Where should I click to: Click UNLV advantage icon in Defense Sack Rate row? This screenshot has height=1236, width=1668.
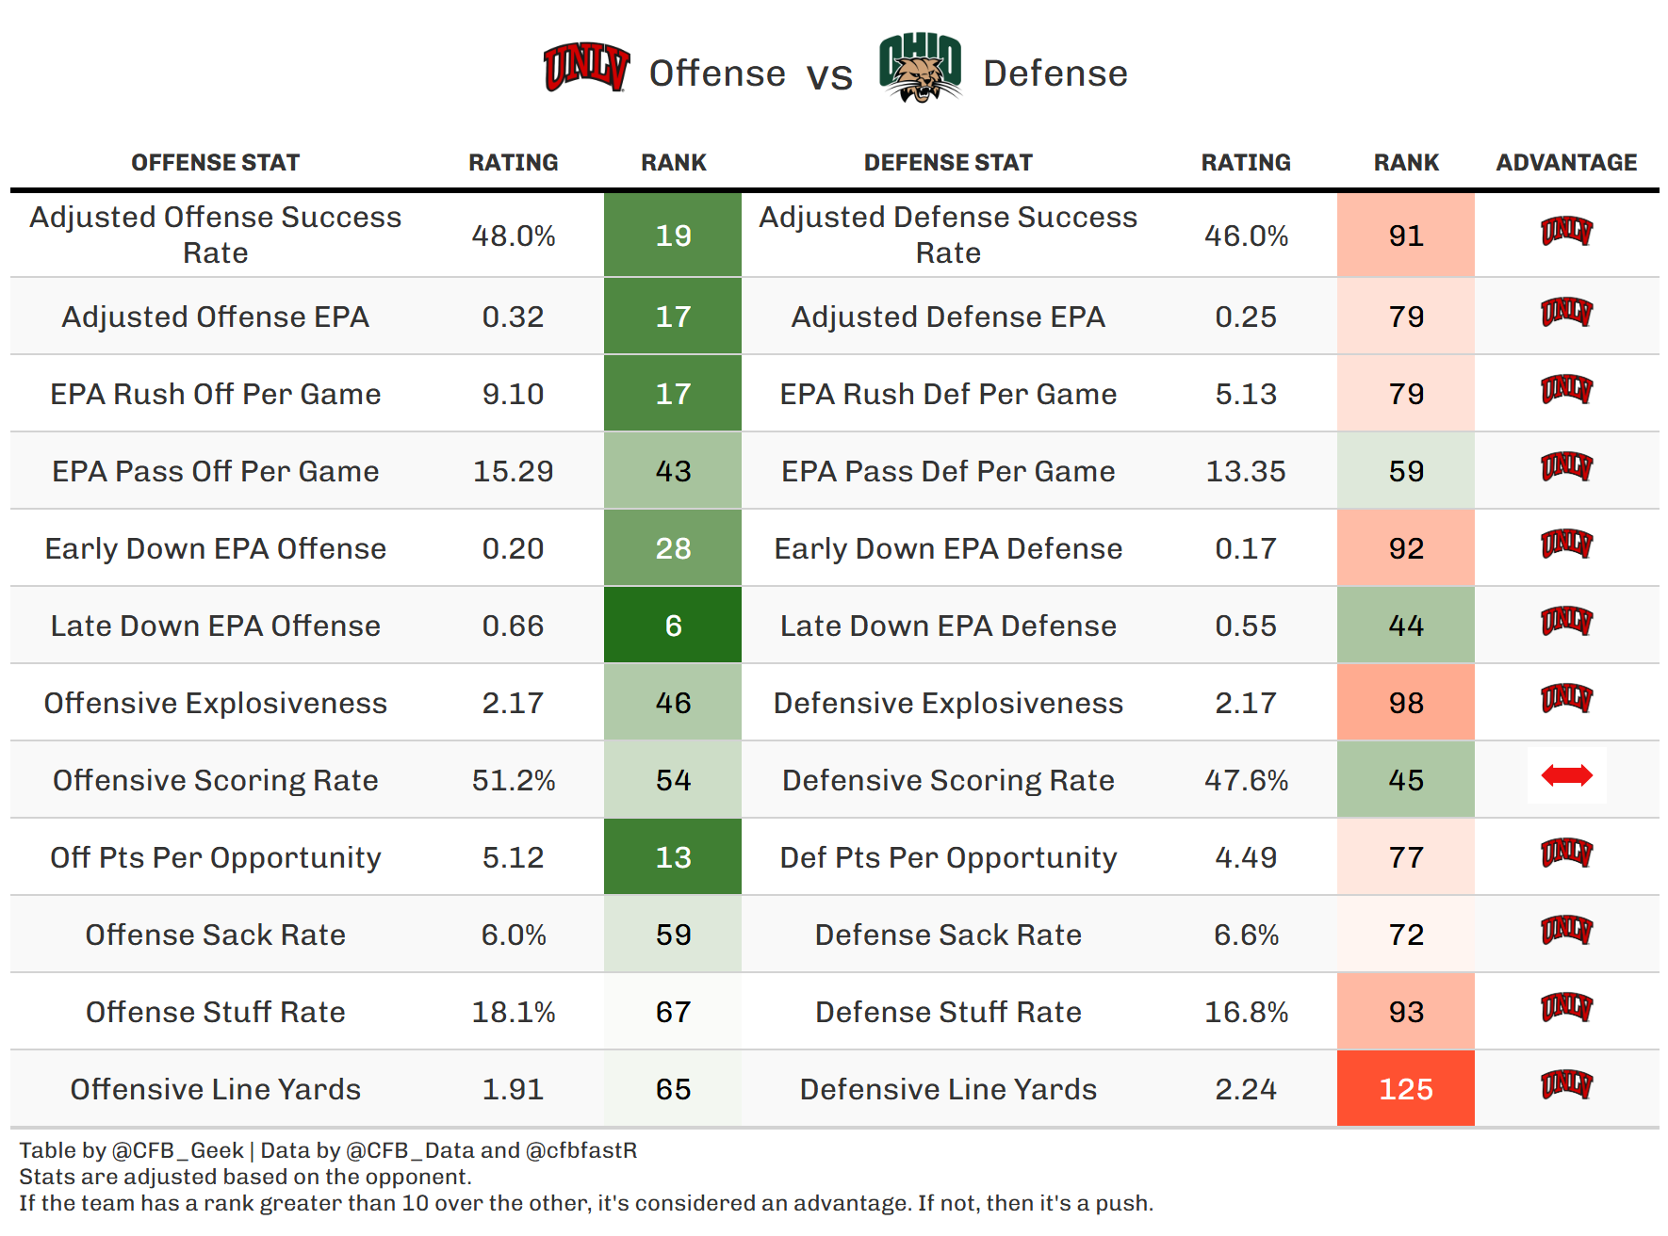point(1566,930)
